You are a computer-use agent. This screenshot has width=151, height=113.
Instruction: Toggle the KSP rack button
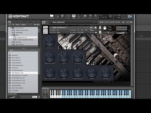tap(123, 22)
